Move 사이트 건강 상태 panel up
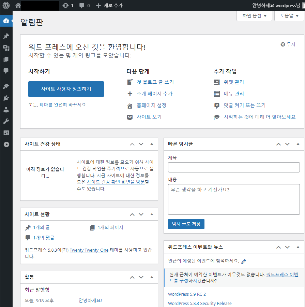 pyautogui.click(x=132, y=144)
